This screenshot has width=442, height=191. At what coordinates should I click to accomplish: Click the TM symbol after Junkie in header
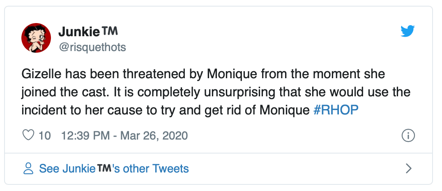[109, 31]
